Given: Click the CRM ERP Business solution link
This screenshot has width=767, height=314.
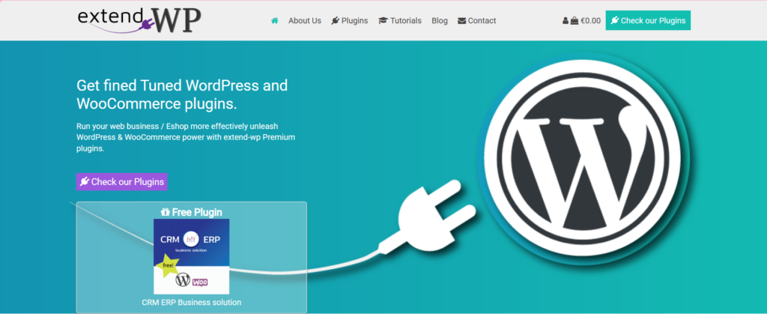Looking at the screenshot, I should (191, 302).
